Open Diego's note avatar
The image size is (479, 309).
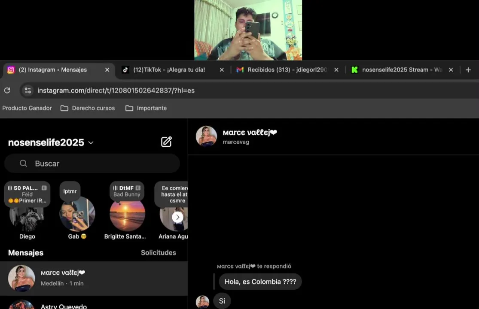click(x=27, y=219)
